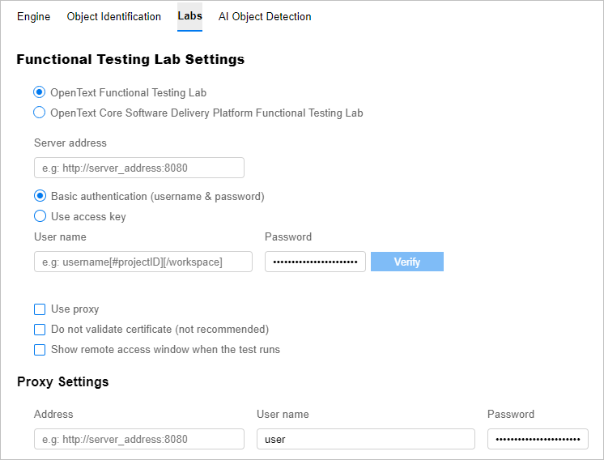The image size is (604, 460).
Task: Click the lab User name field
Action: pos(142,262)
